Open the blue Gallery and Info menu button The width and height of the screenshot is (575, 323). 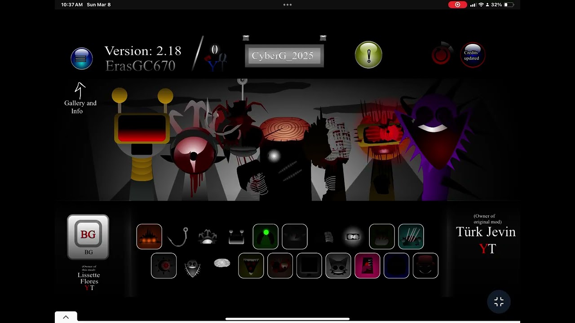click(82, 59)
